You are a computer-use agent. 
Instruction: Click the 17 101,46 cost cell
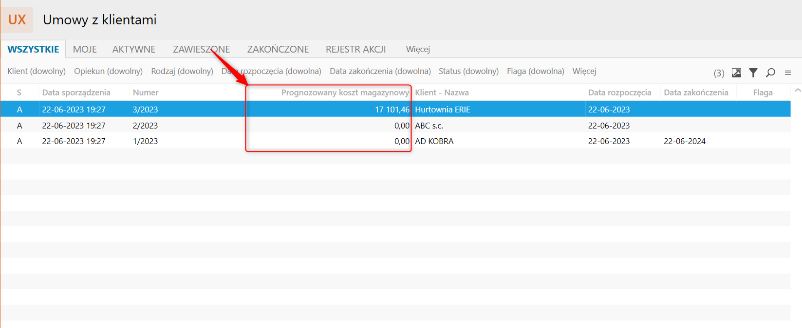392,109
